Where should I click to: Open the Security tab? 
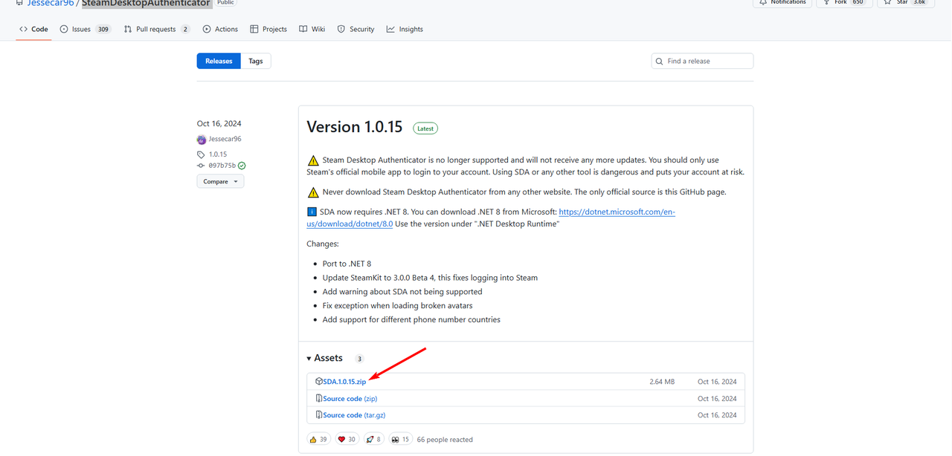[356, 29]
